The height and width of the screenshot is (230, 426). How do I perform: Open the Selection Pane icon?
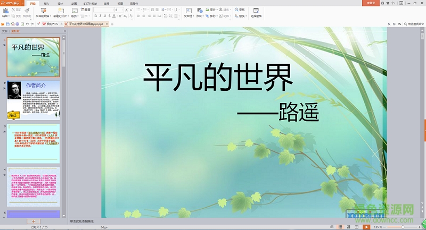tap(256, 11)
